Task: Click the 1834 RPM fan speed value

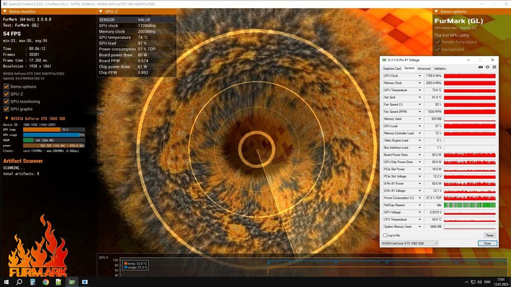Action: point(433,112)
